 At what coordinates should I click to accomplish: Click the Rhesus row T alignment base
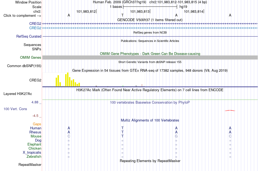(x=122, y=132)
